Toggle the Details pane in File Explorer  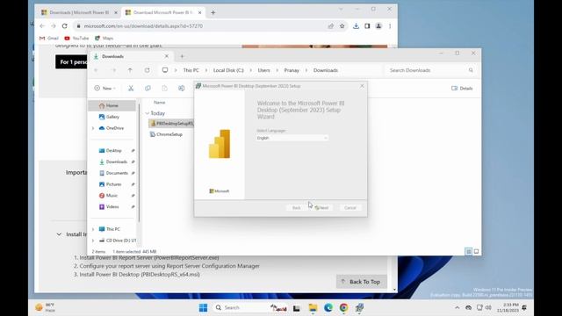(462, 88)
